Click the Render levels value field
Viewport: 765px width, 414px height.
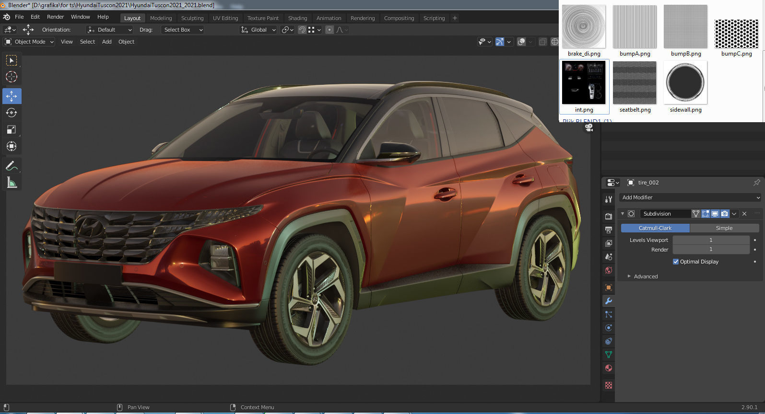pos(711,250)
